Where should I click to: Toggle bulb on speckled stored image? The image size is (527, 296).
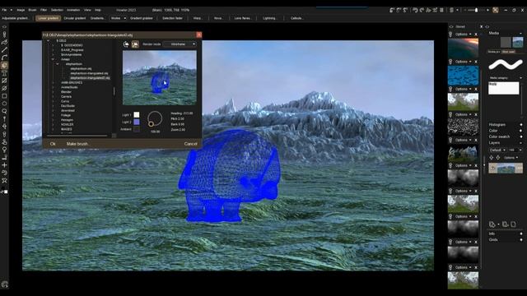pos(450,115)
